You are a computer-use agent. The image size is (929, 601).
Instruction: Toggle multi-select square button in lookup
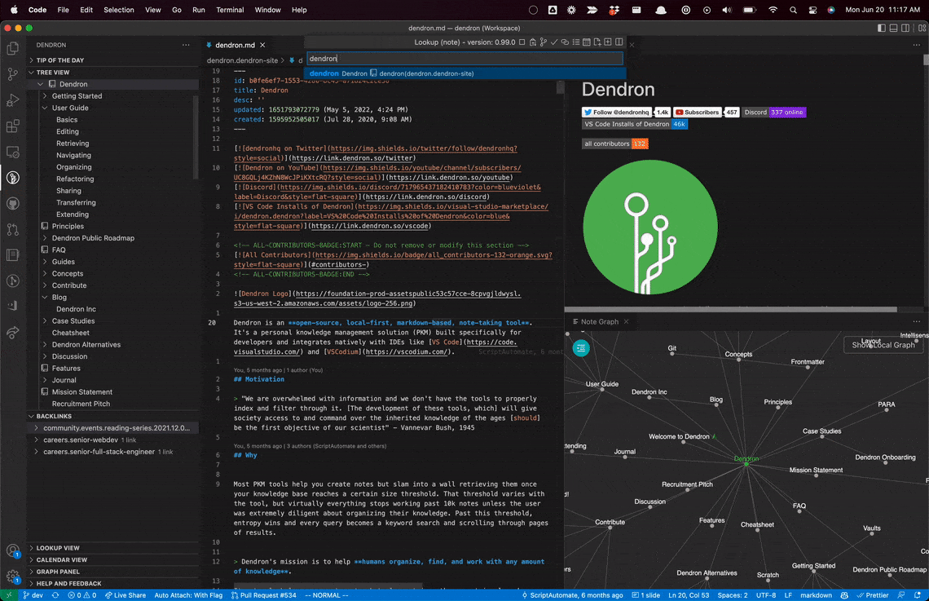522,42
